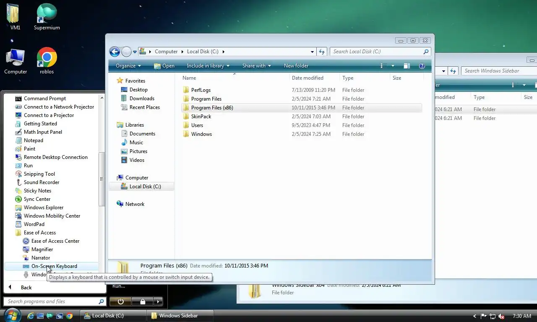
Task: Open Internet Explorer from the taskbar
Action: [30, 316]
